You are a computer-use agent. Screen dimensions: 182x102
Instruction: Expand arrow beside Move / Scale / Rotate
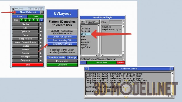coord(41,42)
